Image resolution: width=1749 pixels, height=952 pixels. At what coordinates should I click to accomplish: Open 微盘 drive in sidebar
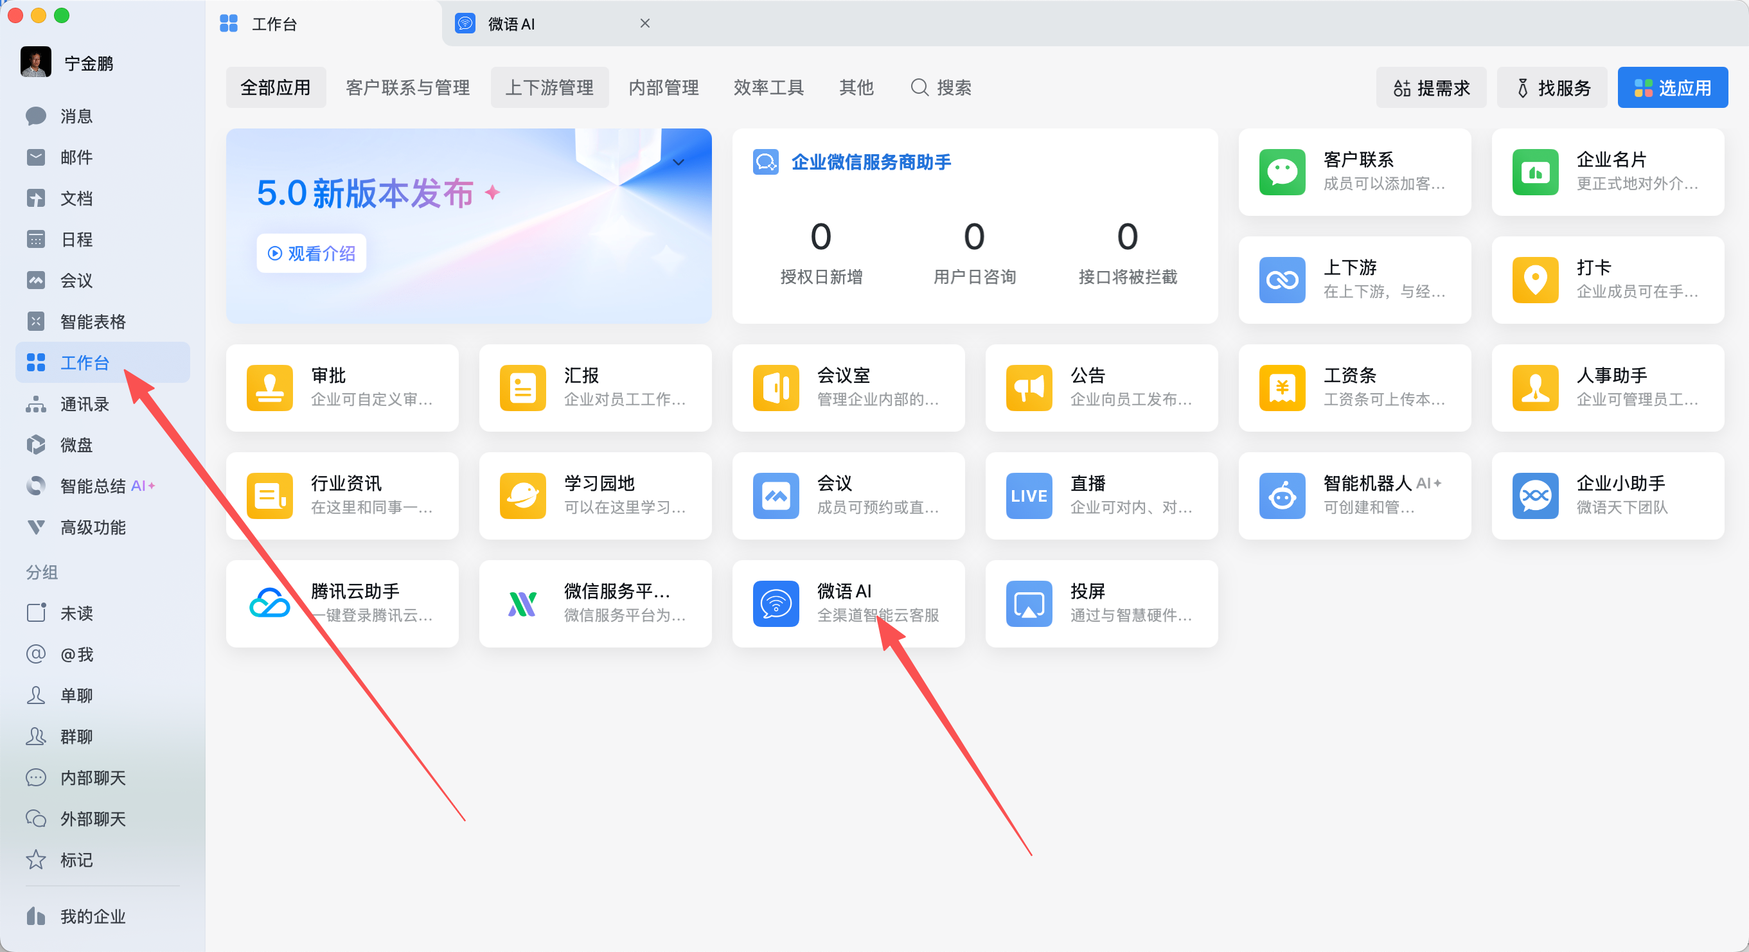[103, 445]
